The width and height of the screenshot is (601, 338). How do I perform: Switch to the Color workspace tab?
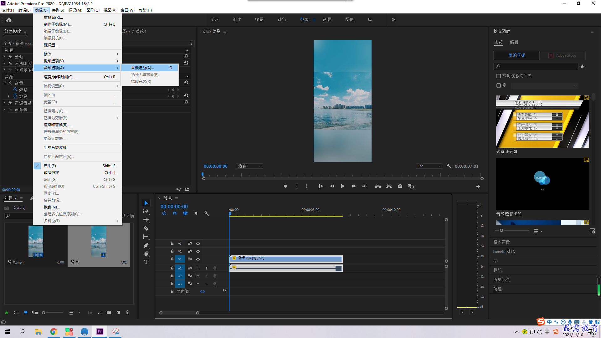point(282,19)
